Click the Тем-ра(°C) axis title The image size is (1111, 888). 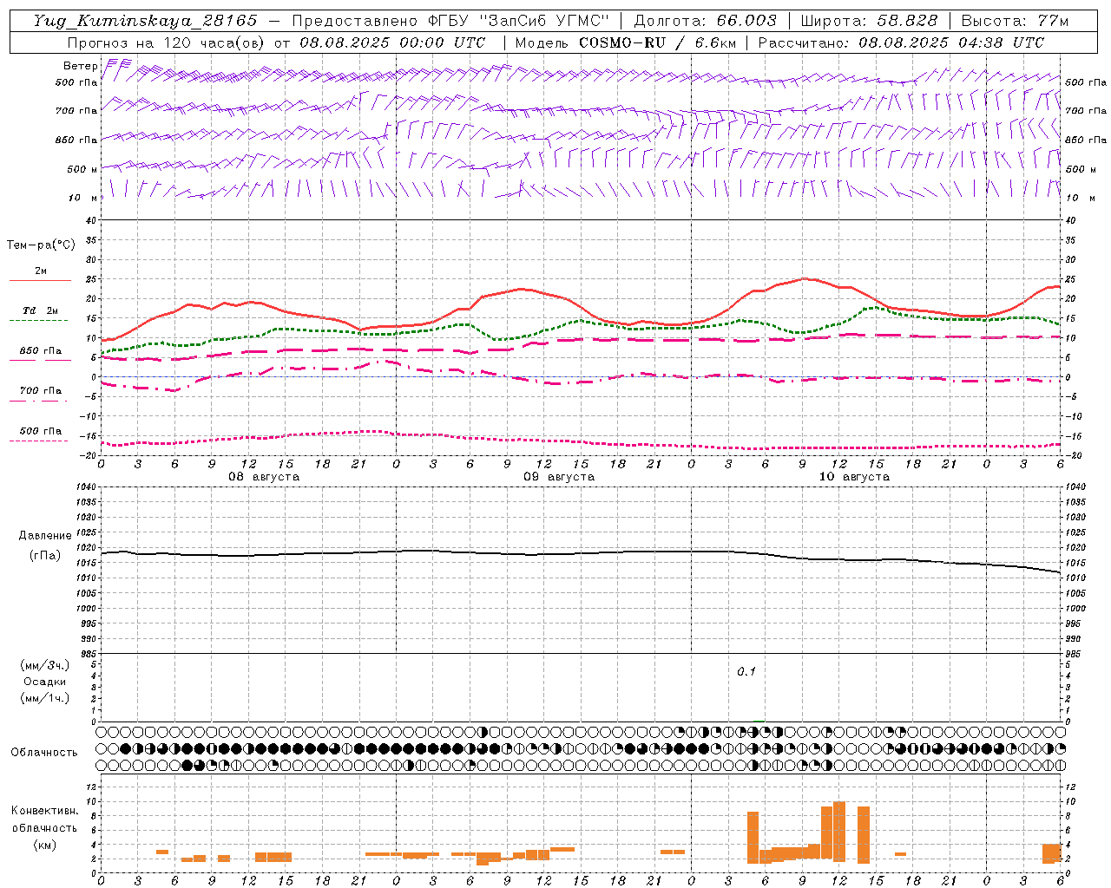pyautogui.click(x=41, y=245)
